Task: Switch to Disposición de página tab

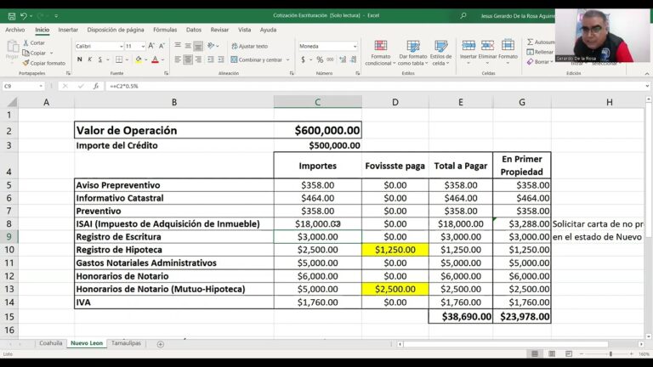Action: pos(116,30)
